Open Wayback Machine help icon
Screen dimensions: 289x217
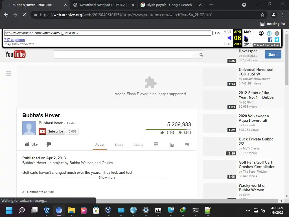269,33
